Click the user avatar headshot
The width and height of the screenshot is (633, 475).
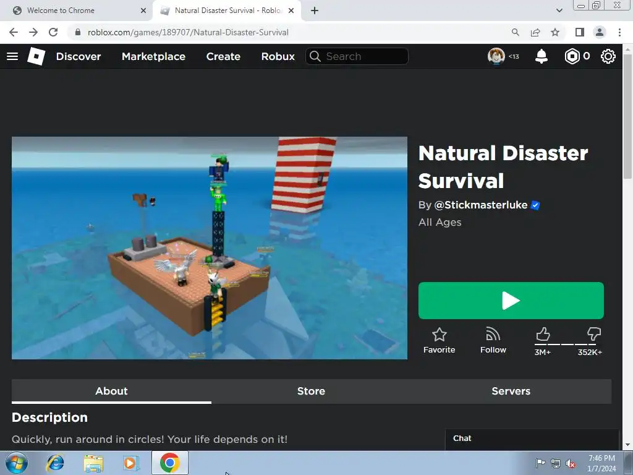496,56
